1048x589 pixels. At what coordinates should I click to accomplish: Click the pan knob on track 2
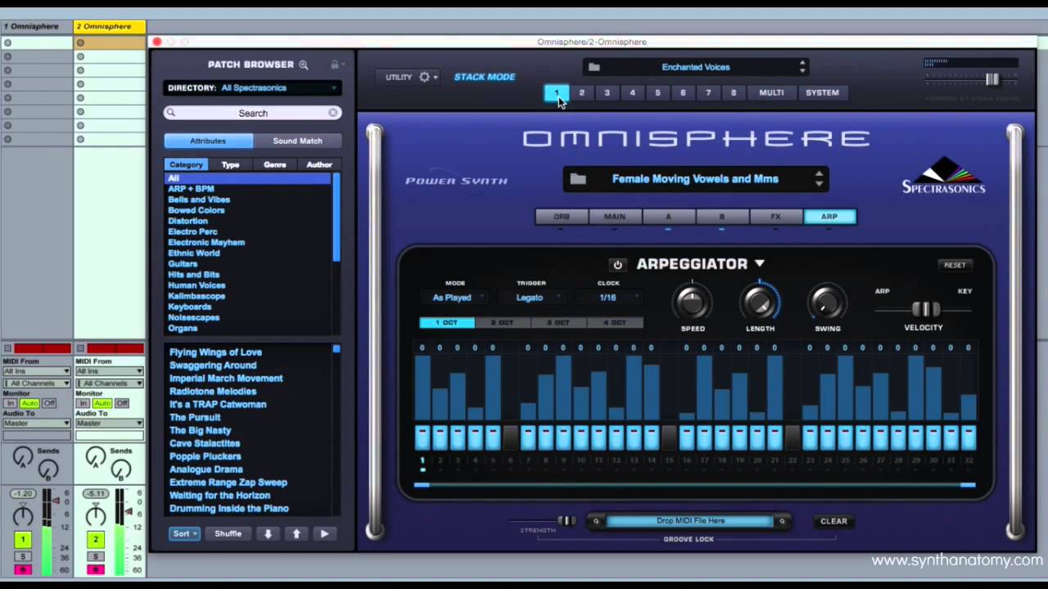pos(96,515)
